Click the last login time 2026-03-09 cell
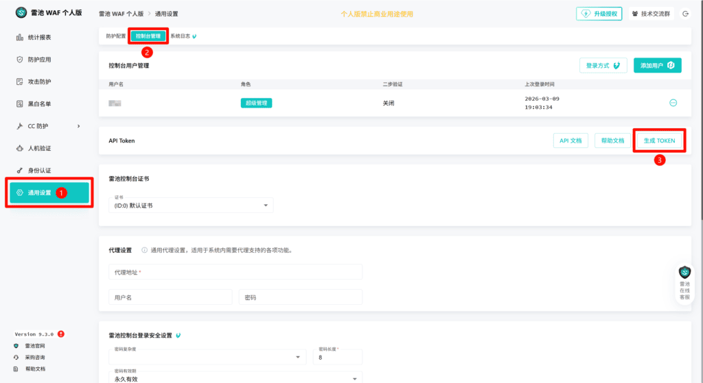 (x=542, y=103)
